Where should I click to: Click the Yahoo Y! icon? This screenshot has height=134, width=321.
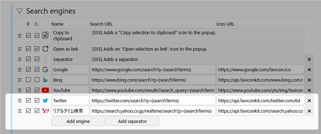tap(45, 111)
